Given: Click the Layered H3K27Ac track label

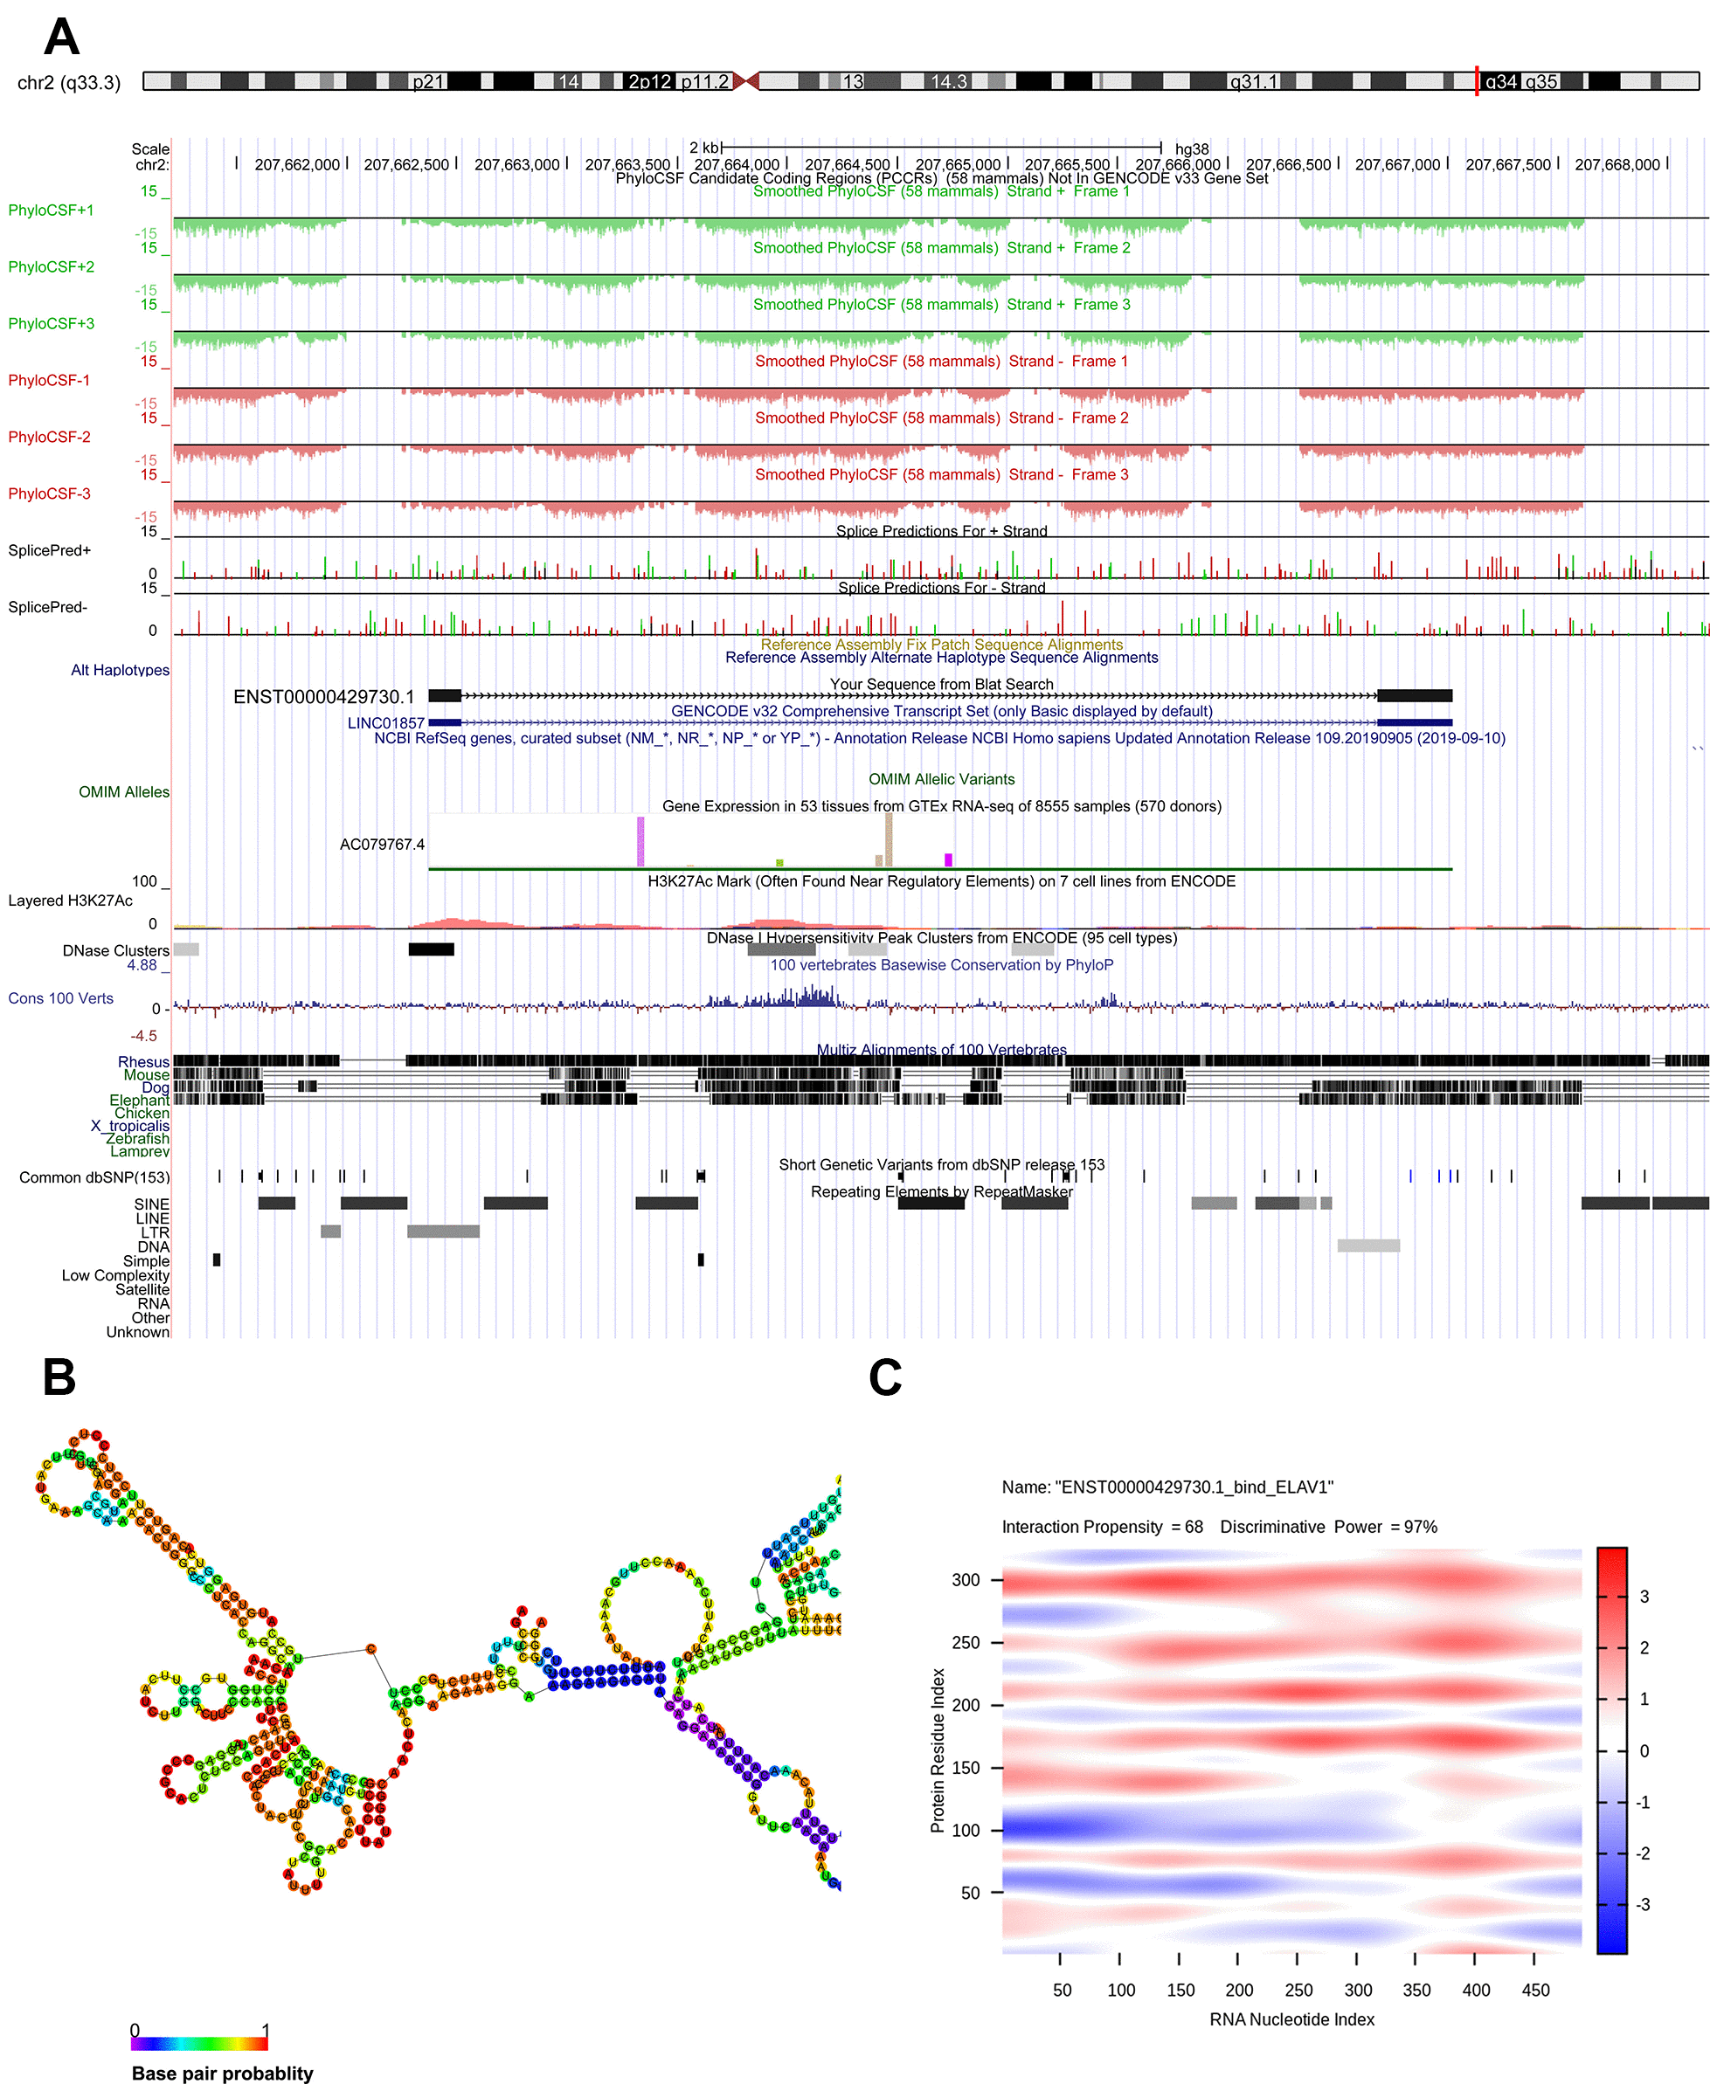Looking at the screenshot, I should tap(70, 900).
